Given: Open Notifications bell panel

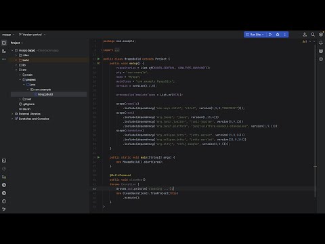Looking at the screenshot, I should [321, 43].
